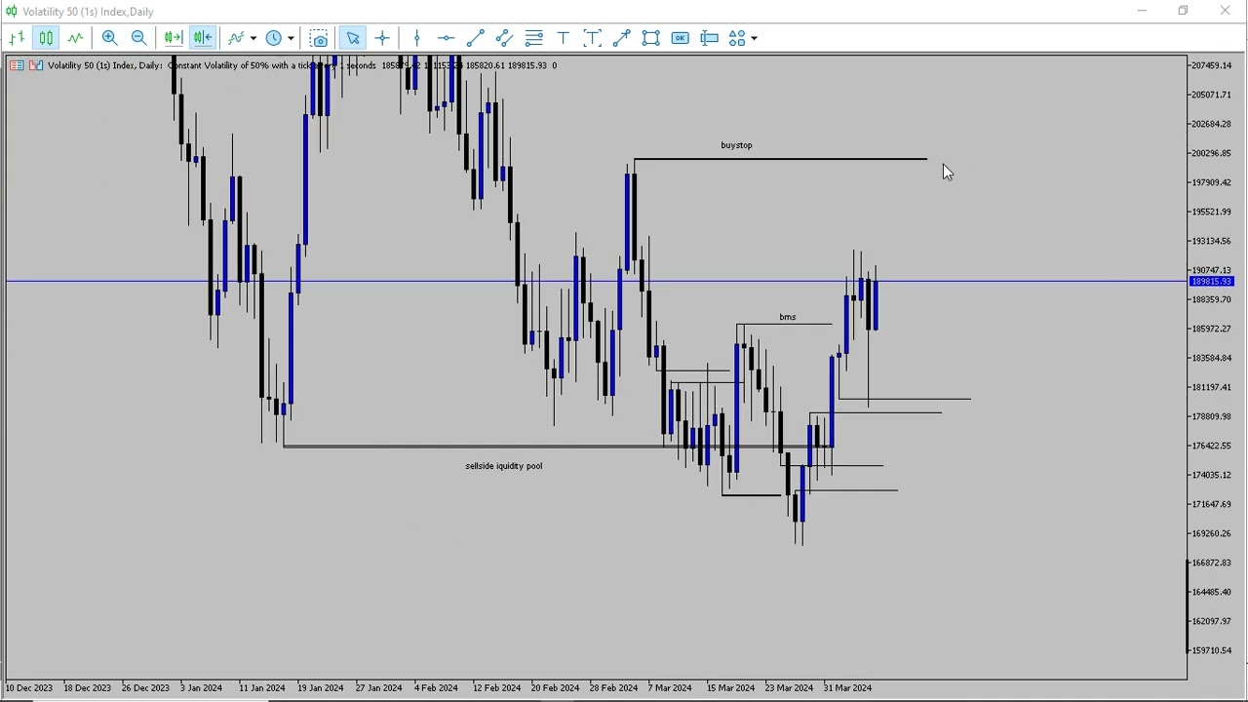Select the sellside liquidity thick line
This screenshot has height=702, width=1248.
(556, 447)
